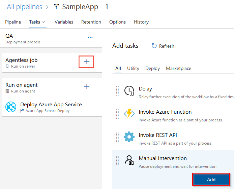
Task: Click the plus icon on Agentless job
Action: 87,62
